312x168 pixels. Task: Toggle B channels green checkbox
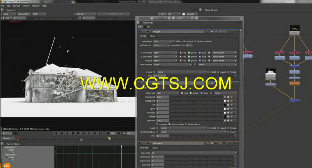pos(189,57)
